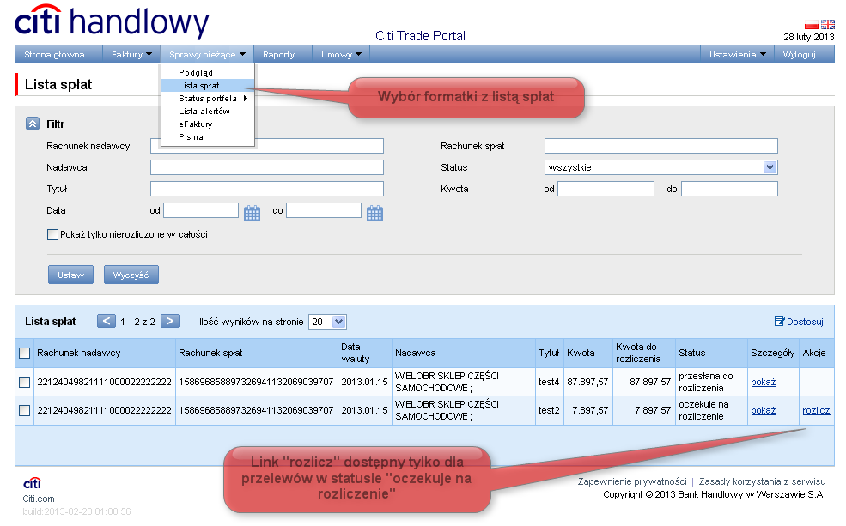846x526 pixels.
Task: Focus the Data 'od' input field
Action: tap(201, 211)
